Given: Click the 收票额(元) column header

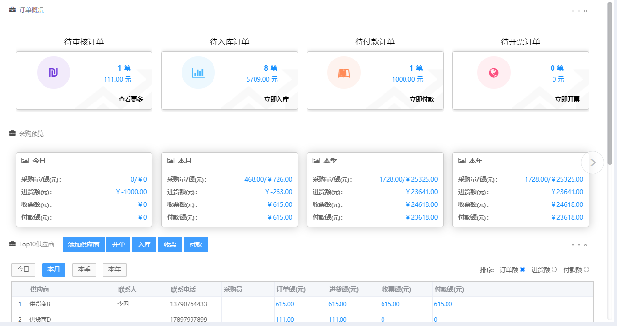Looking at the screenshot, I should click(406, 289).
